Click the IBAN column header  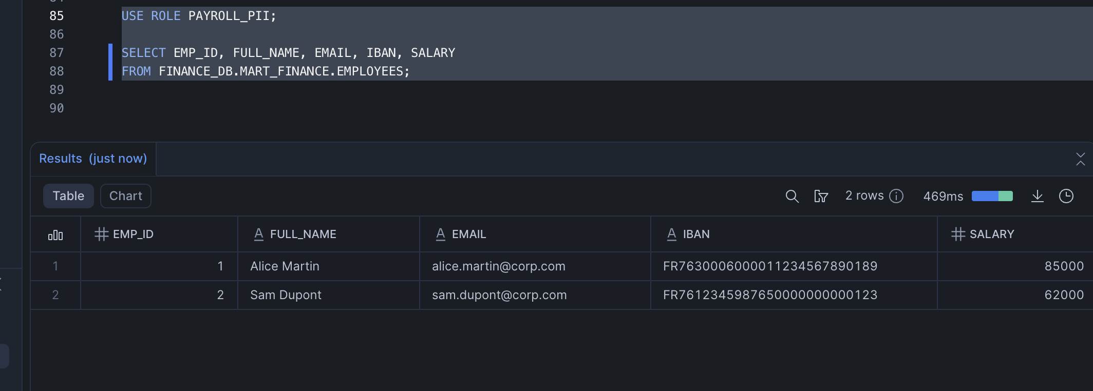(x=696, y=234)
